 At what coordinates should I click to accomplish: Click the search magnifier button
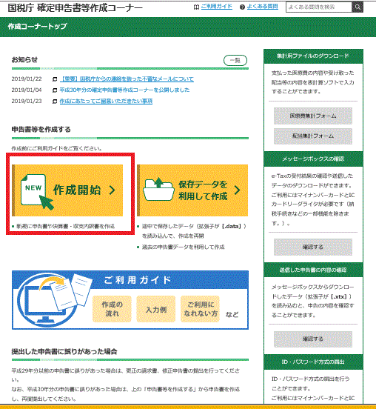pyautogui.click(x=357, y=7)
